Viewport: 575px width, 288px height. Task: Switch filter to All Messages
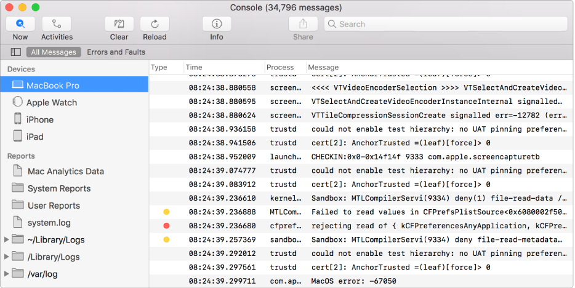coord(54,52)
